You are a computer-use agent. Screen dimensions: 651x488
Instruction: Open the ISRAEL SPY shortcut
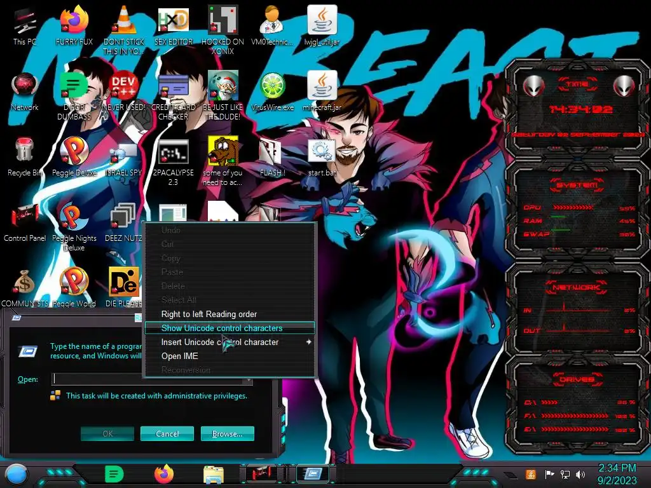point(123,159)
